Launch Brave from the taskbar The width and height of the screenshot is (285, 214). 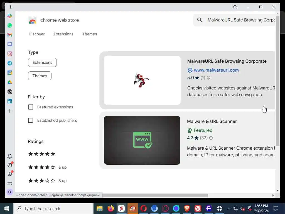click(x=187, y=208)
